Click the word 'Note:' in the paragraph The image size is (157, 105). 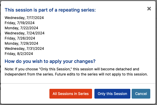pos(9,69)
